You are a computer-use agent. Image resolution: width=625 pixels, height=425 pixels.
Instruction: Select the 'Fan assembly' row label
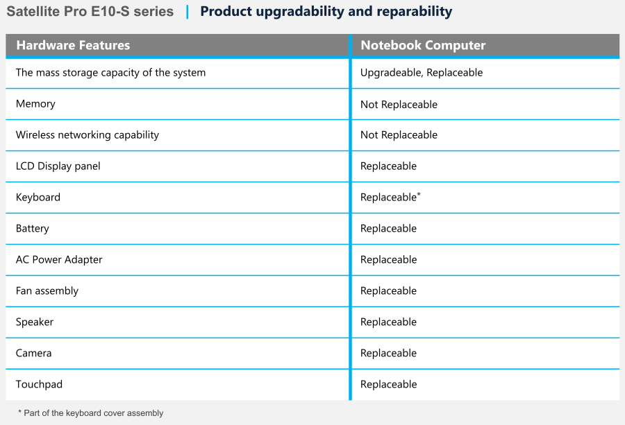(x=47, y=291)
